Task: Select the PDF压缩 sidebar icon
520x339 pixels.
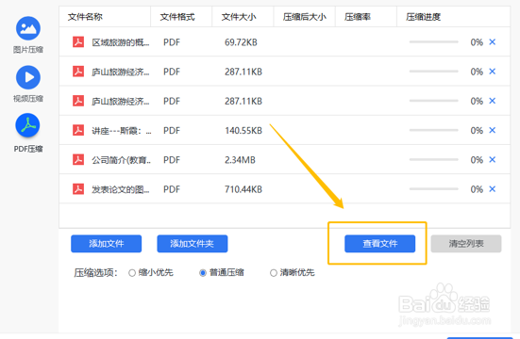Action: point(28,125)
